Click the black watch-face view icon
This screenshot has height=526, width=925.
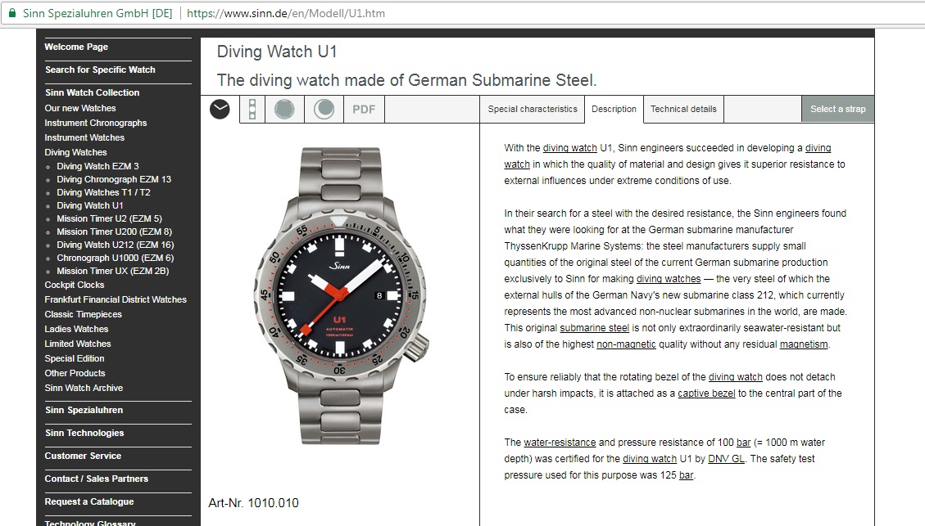[x=220, y=109]
